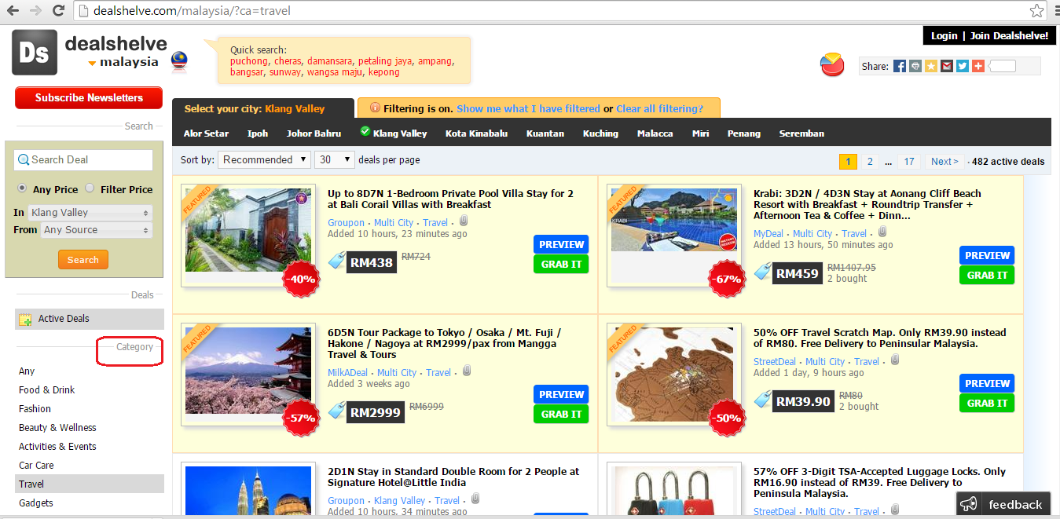Click the browser back arrow
The image size is (1060, 519).
pos(13,11)
